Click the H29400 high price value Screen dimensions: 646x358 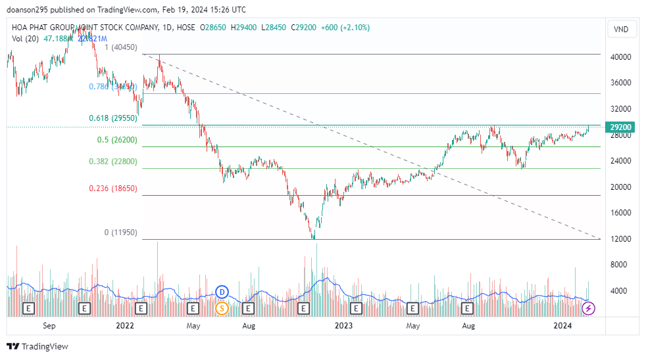[243, 28]
